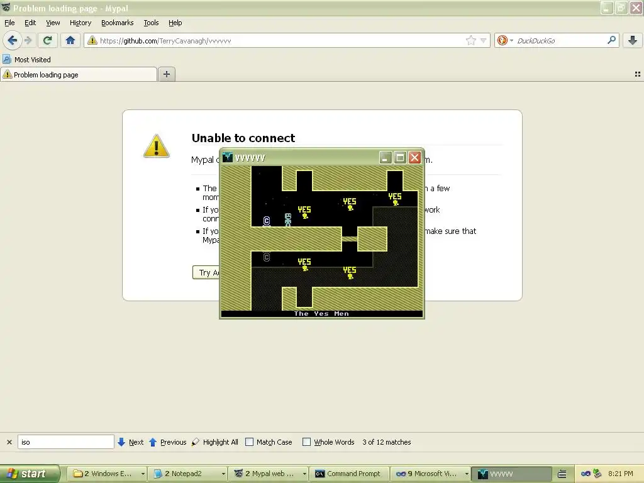Maximize the VVVVVV game window
644x483 pixels.
pyautogui.click(x=400, y=158)
